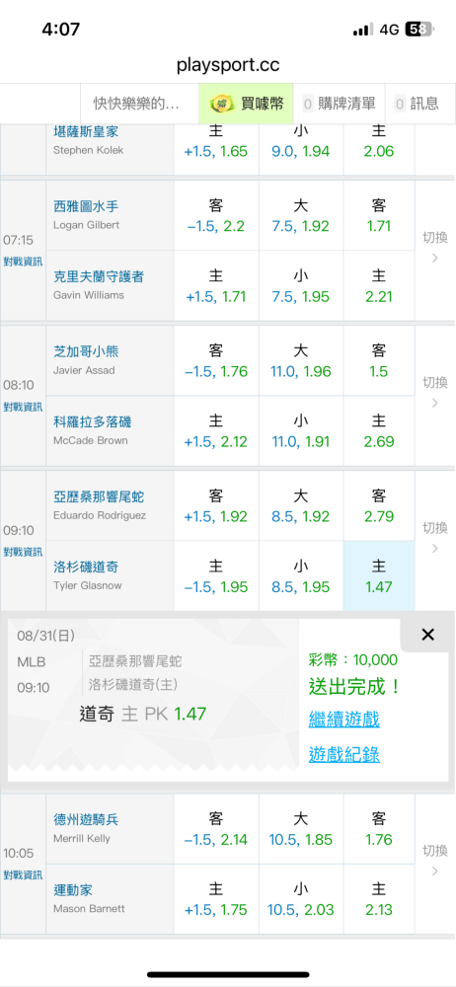Open the 購牌清單 tab
This screenshot has width=456, height=987.
click(339, 104)
